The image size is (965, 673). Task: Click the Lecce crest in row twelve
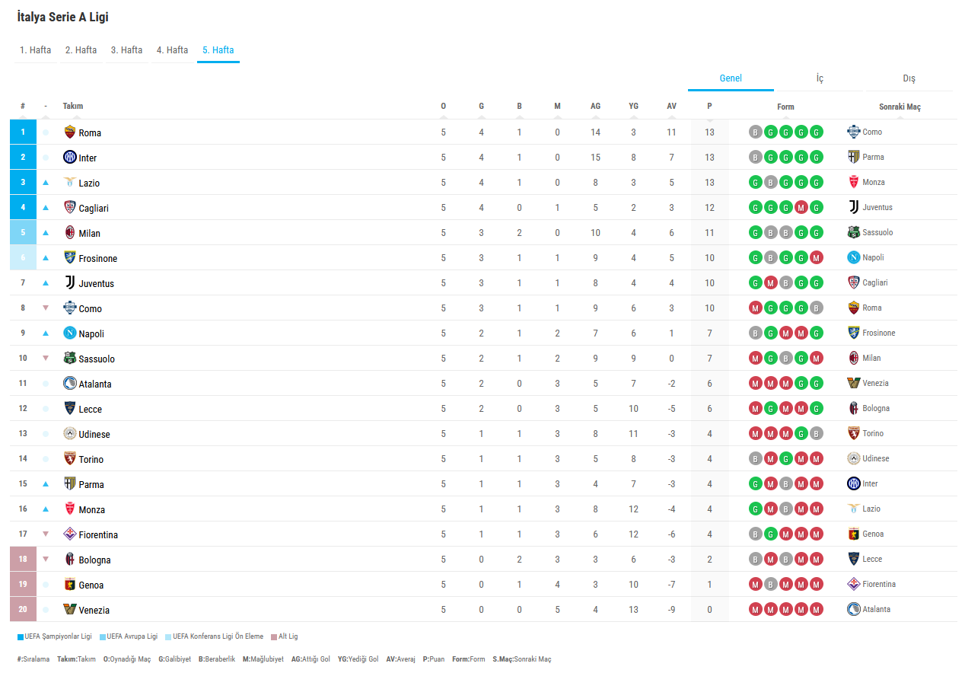click(70, 408)
